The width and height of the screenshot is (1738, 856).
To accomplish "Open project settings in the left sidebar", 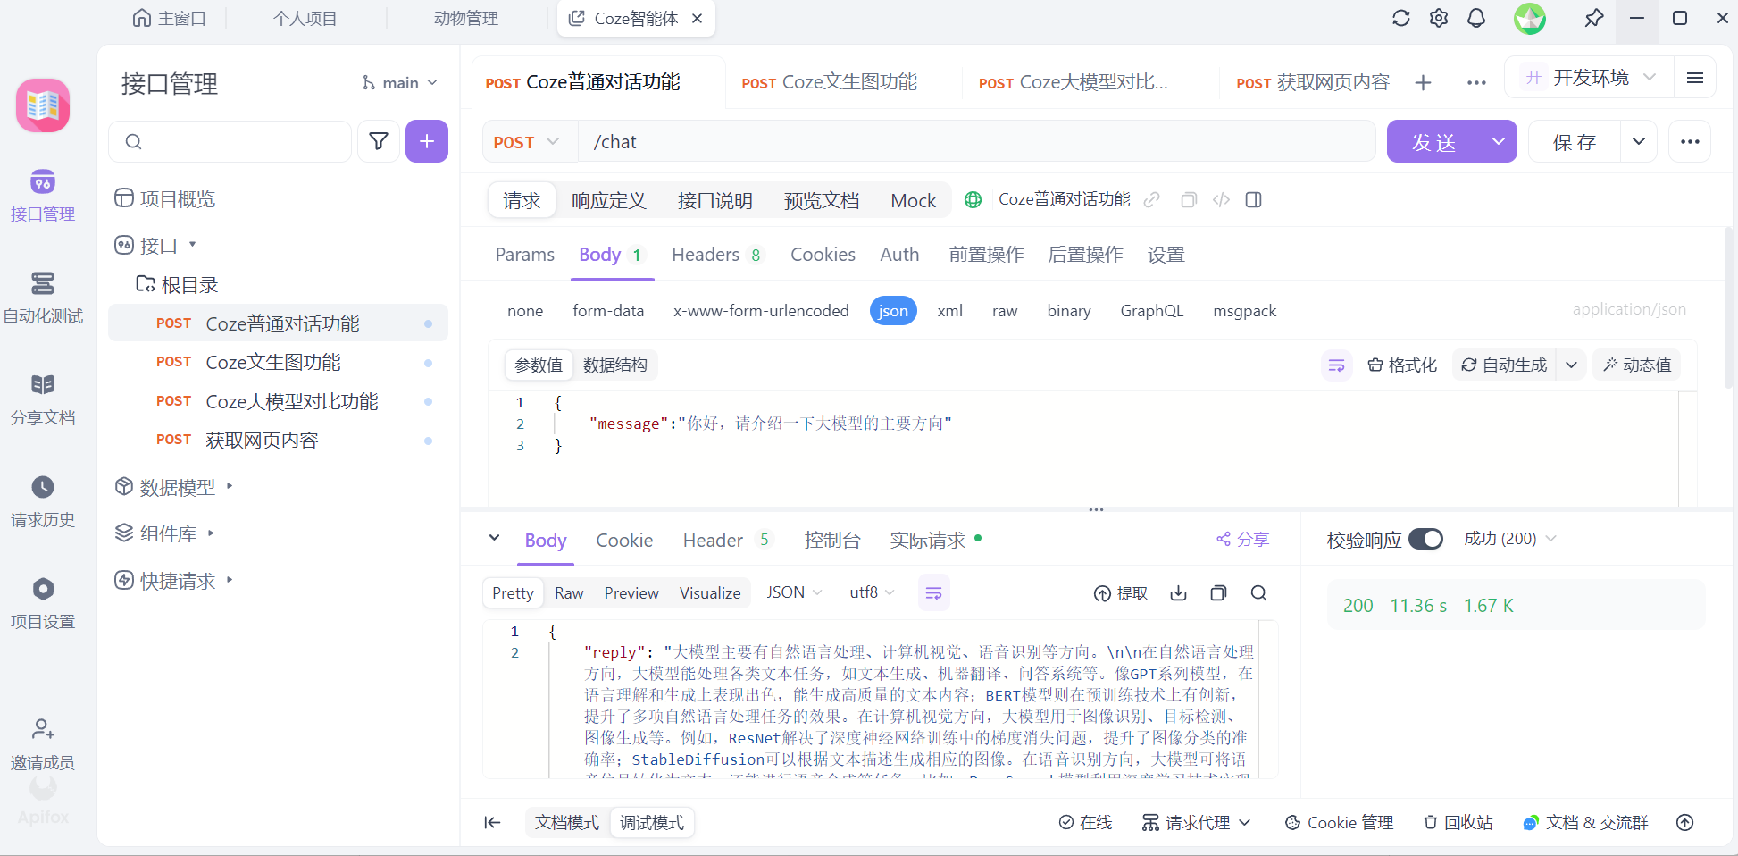I will (42, 602).
